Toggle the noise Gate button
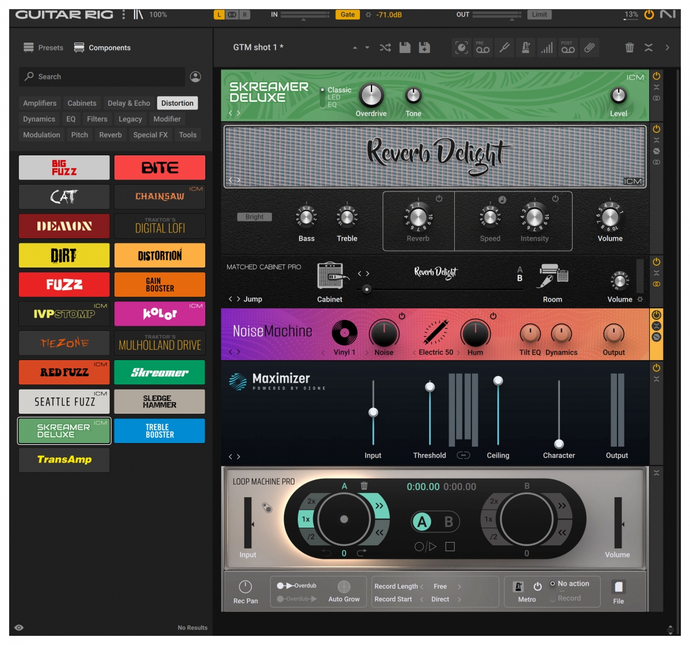This screenshot has width=690, height=645. [x=348, y=14]
